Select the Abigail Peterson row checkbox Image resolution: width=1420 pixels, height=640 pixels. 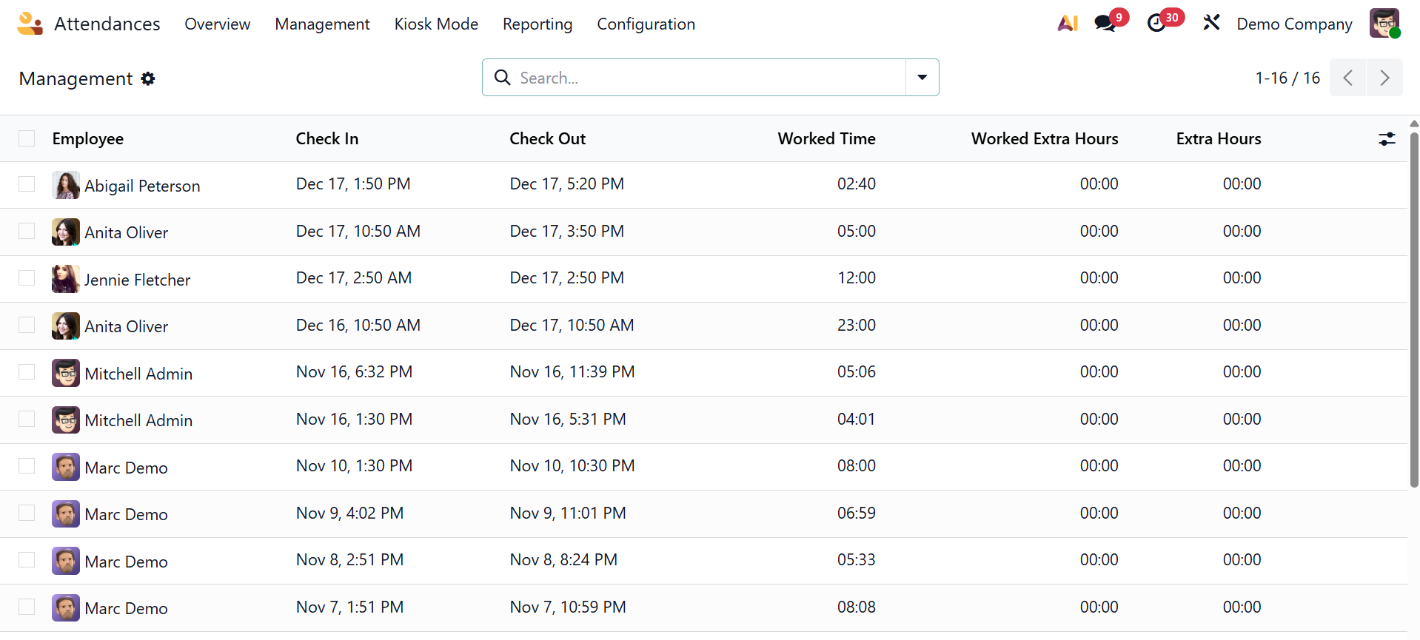(x=27, y=184)
